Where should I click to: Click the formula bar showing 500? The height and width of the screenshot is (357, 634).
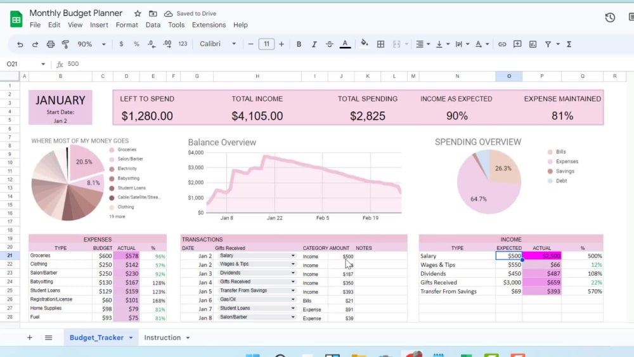pyautogui.click(x=73, y=64)
